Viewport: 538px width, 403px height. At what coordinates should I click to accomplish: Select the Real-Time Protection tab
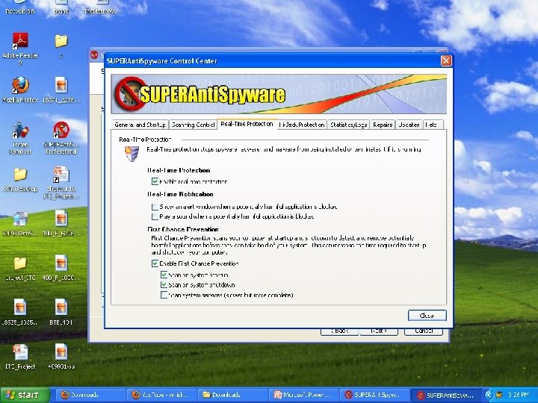(247, 124)
